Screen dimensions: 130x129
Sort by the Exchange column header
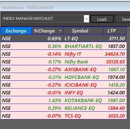pos(16,31)
